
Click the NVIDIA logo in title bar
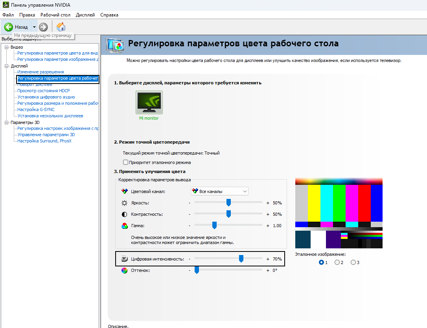[x=6, y=5]
